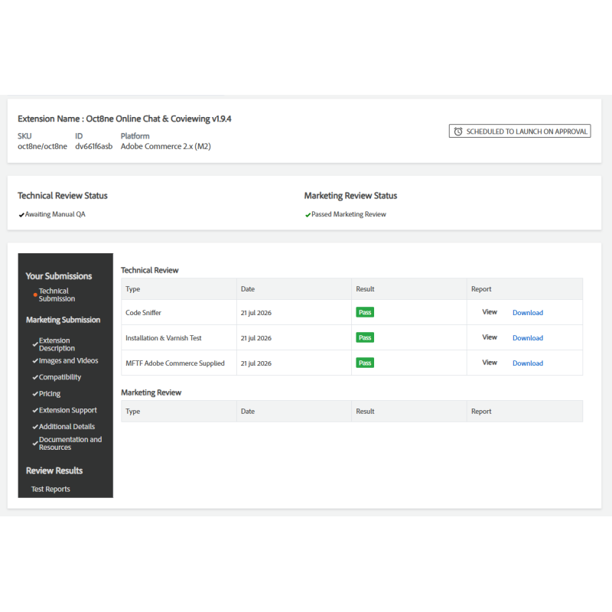
Task: Click the clock icon in the launch status badge
Action: click(x=458, y=132)
